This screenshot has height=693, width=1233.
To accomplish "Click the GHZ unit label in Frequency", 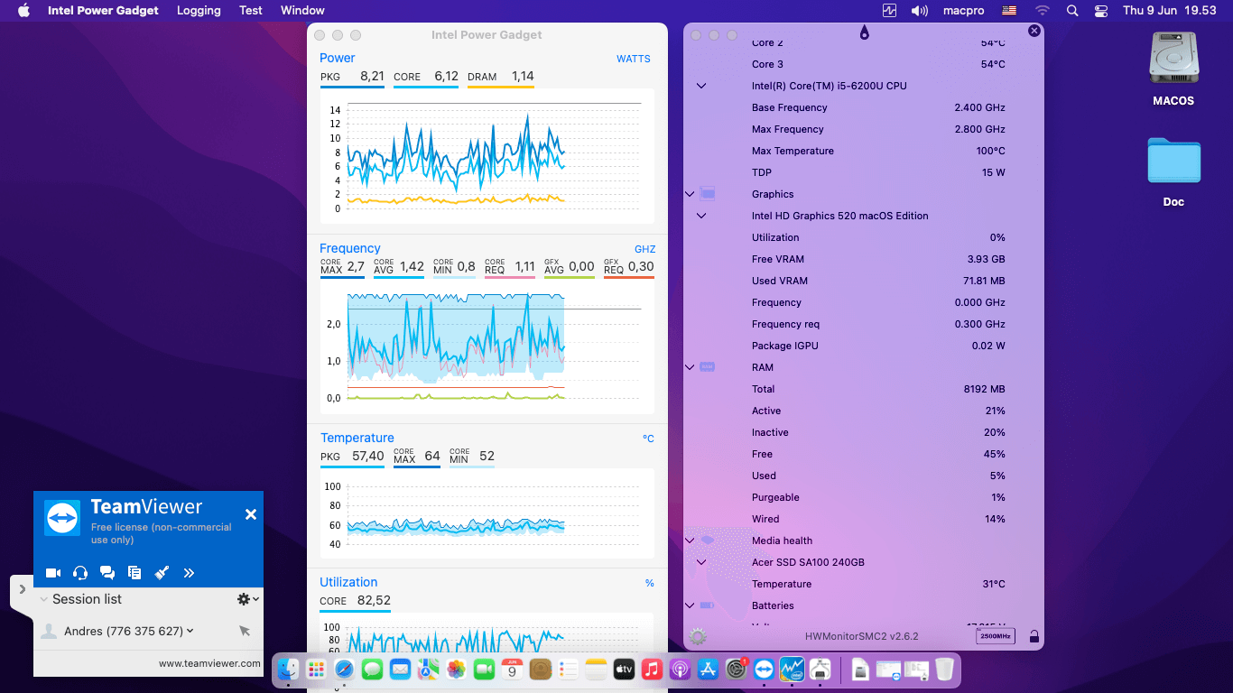I will coord(644,249).
